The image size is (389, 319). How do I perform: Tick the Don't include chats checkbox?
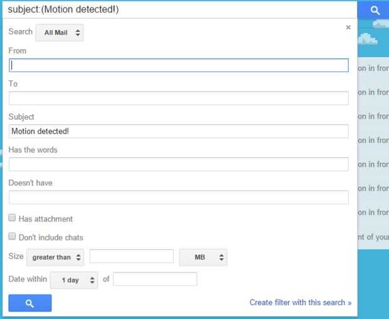click(13, 237)
